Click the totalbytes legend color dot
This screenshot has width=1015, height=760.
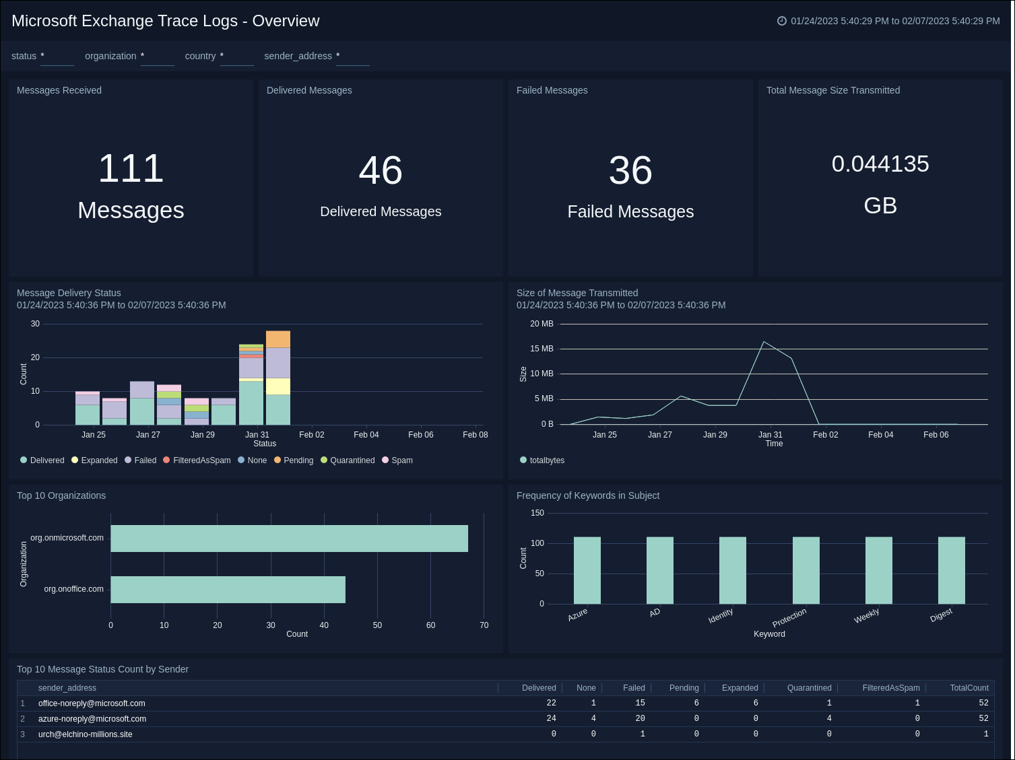click(x=523, y=460)
